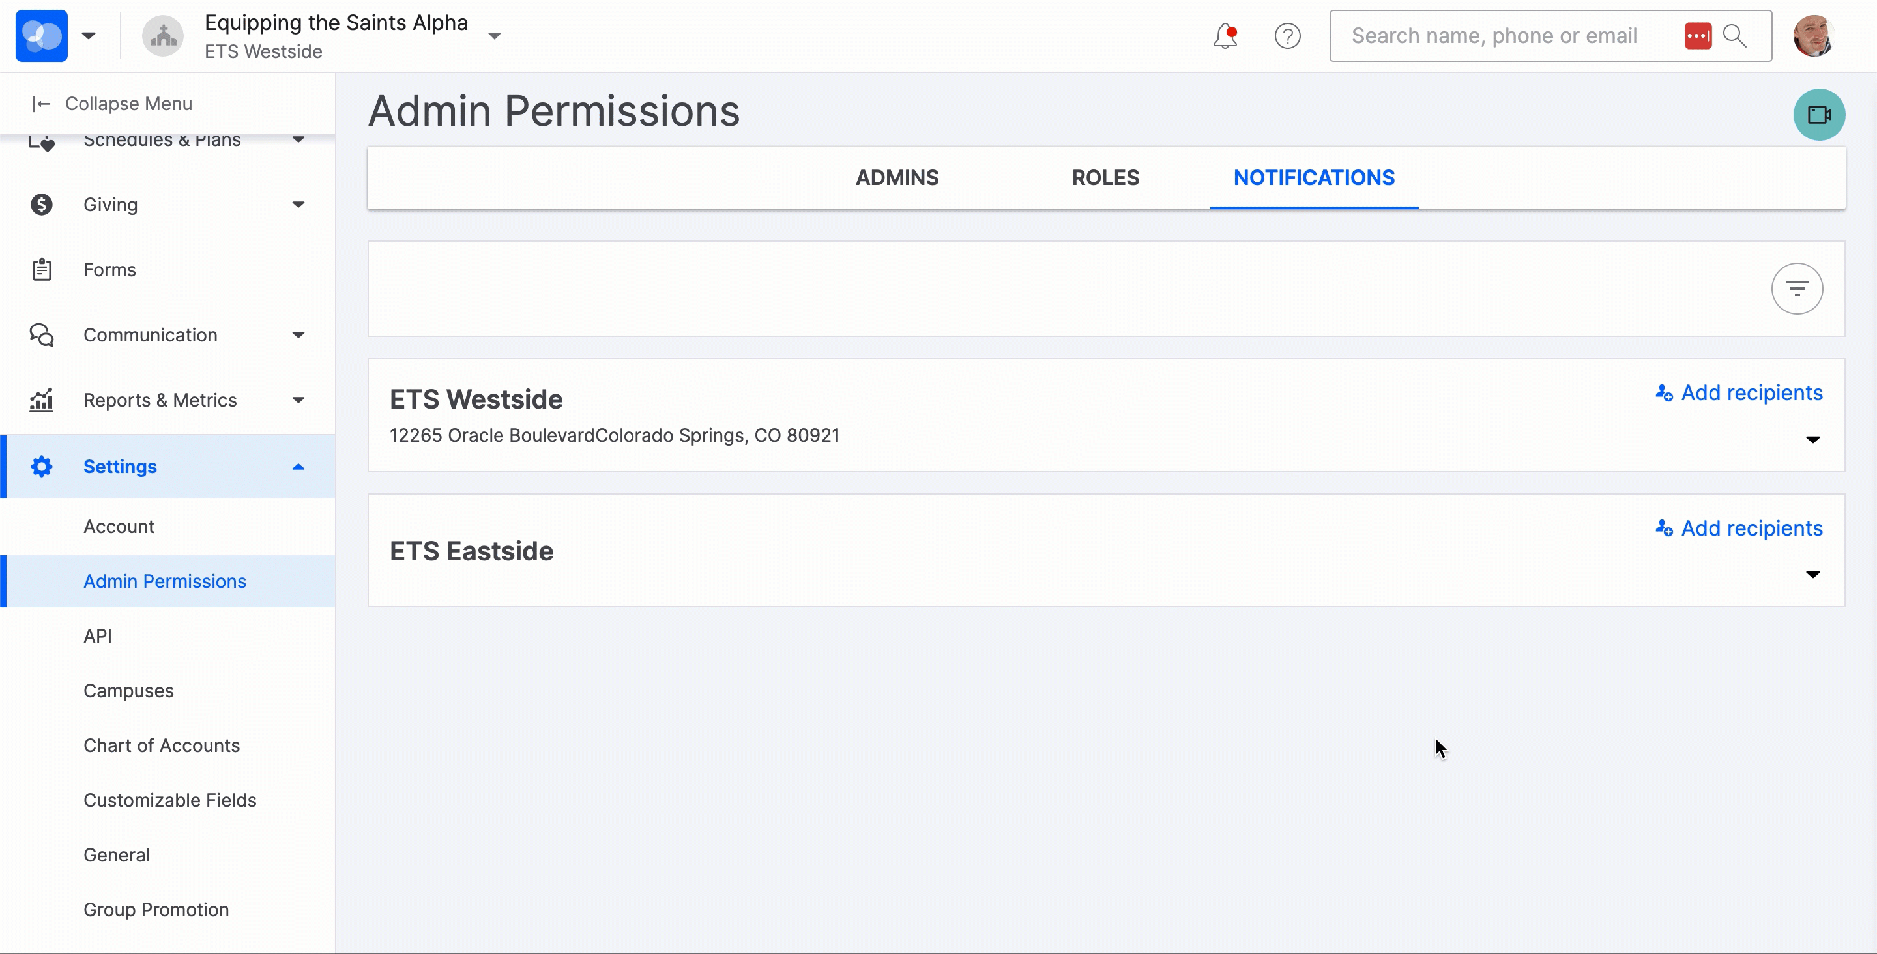Expand the ETS Westside notifications panel
This screenshot has width=1877, height=954.
click(1814, 439)
